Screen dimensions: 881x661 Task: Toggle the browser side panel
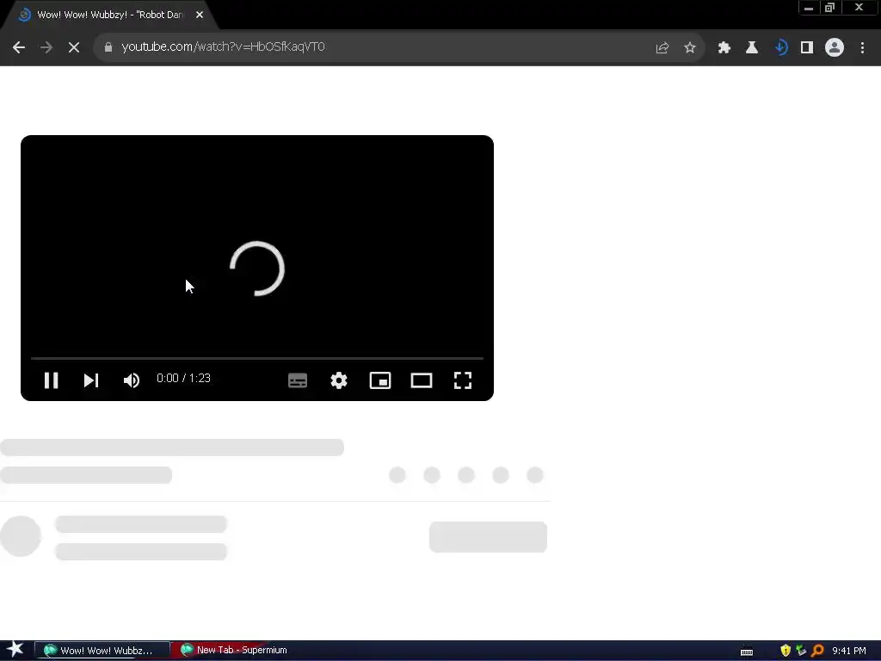(x=807, y=47)
